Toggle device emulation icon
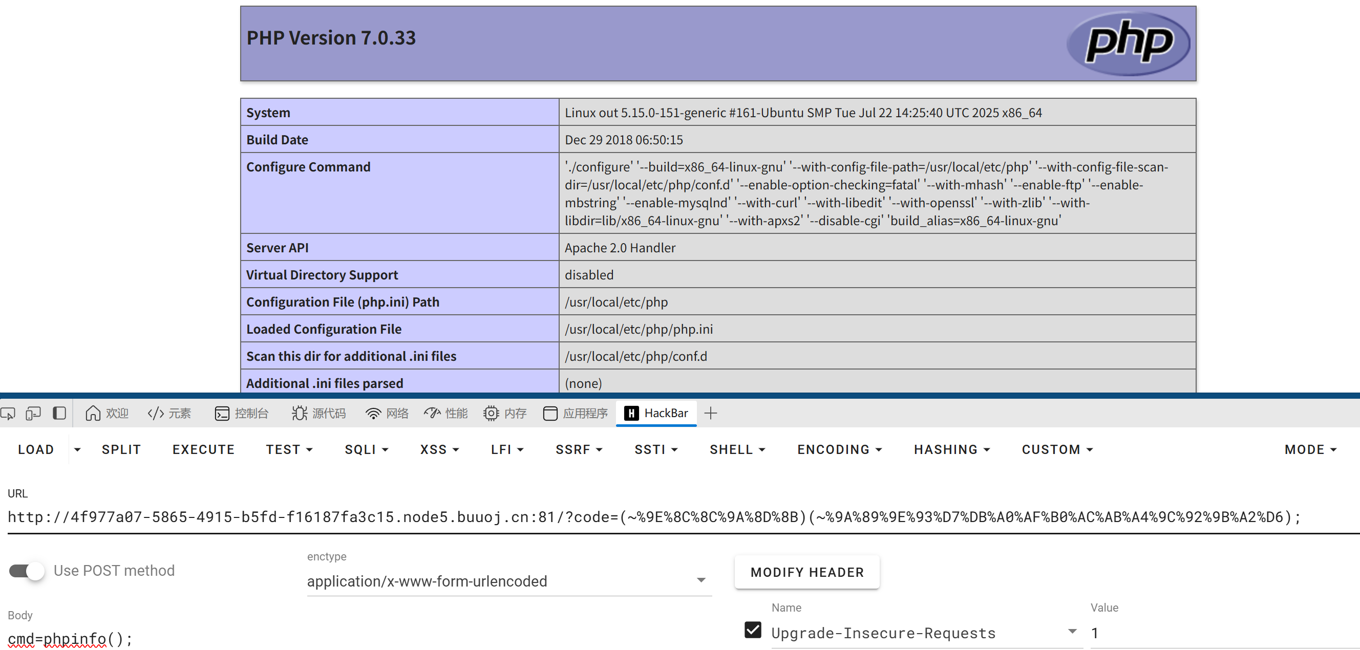This screenshot has width=1360, height=650. pyautogui.click(x=33, y=413)
